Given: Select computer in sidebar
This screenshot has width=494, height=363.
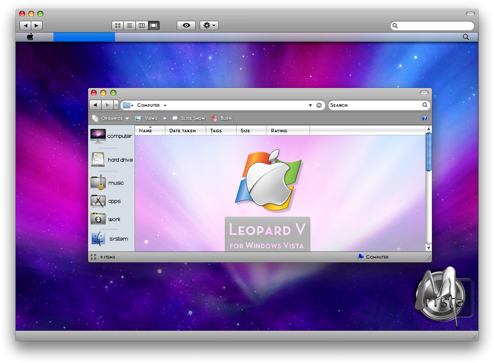Looking at the screenshot, I should click(111, 136).
